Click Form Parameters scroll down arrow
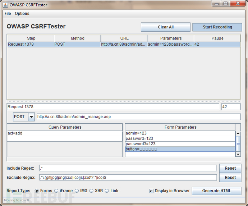Image resolution: width=248 pixels, height=206 pixels. coord(238,154)
